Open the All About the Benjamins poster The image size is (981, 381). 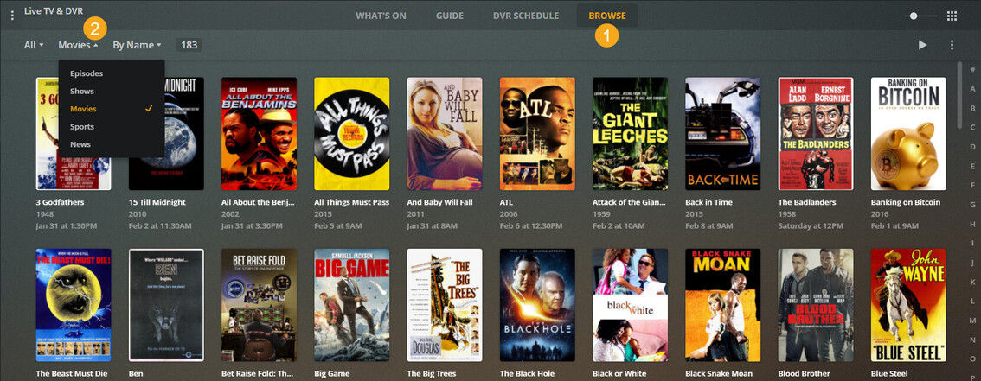259,134
